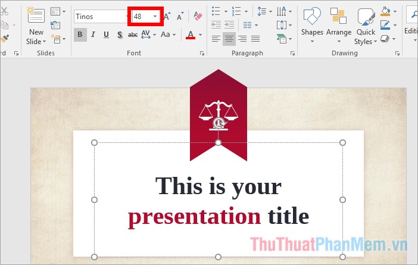
Task: Open the Clipboard dialog launcher
Action: tap(16, 54)
